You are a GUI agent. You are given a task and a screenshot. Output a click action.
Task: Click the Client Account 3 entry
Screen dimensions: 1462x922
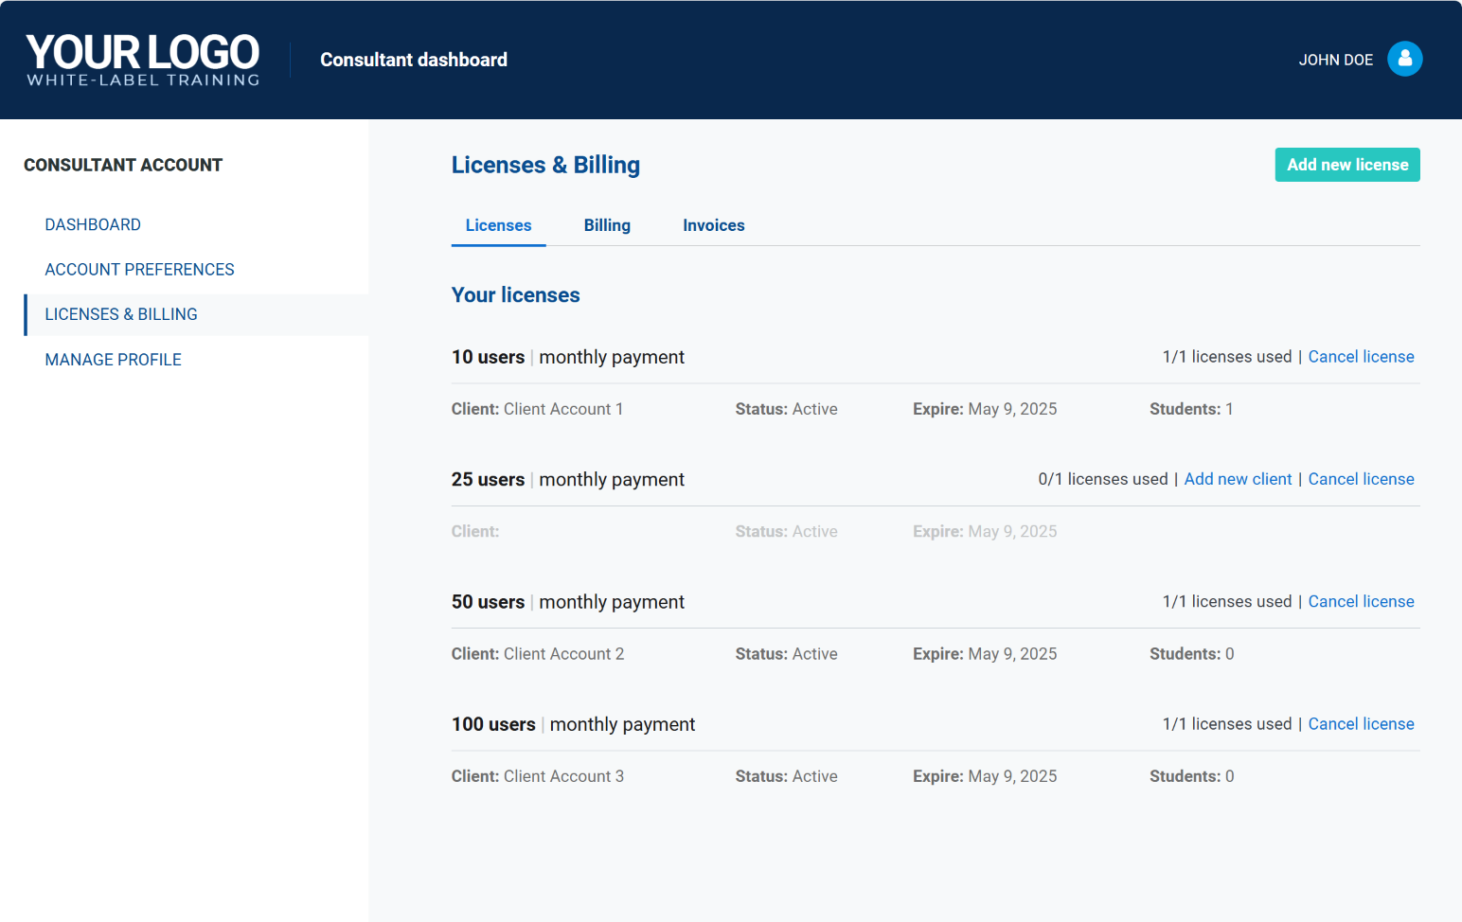coord(563,776)
